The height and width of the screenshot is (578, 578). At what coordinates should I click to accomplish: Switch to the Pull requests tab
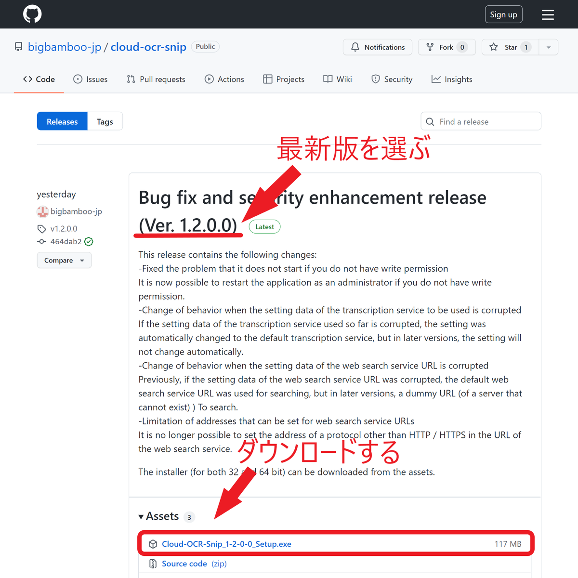[156, 79]
